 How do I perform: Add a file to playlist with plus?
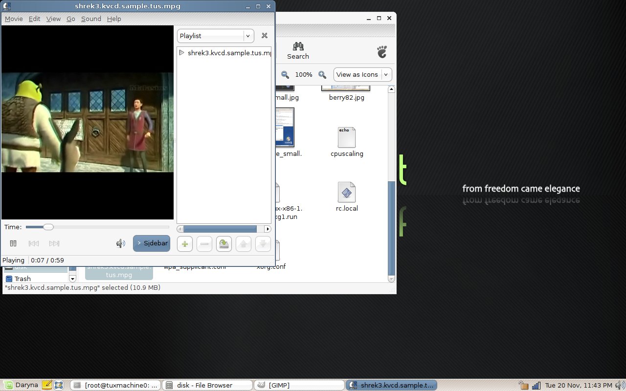tap(184, 243)
